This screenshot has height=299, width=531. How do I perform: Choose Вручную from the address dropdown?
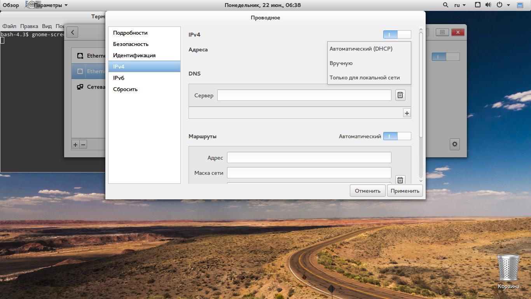coord(369,63)
